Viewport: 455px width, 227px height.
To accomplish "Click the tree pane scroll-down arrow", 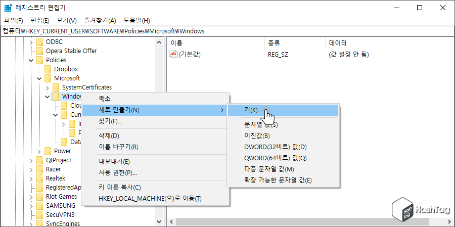I will pyautogui.click(x=158, y=221).
